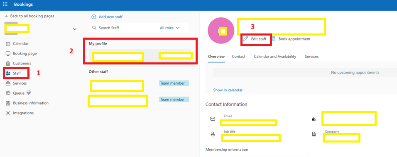This screenshot has width=397, height=157.
Task: Click the first Team member badge
Action: coord(174,83)
